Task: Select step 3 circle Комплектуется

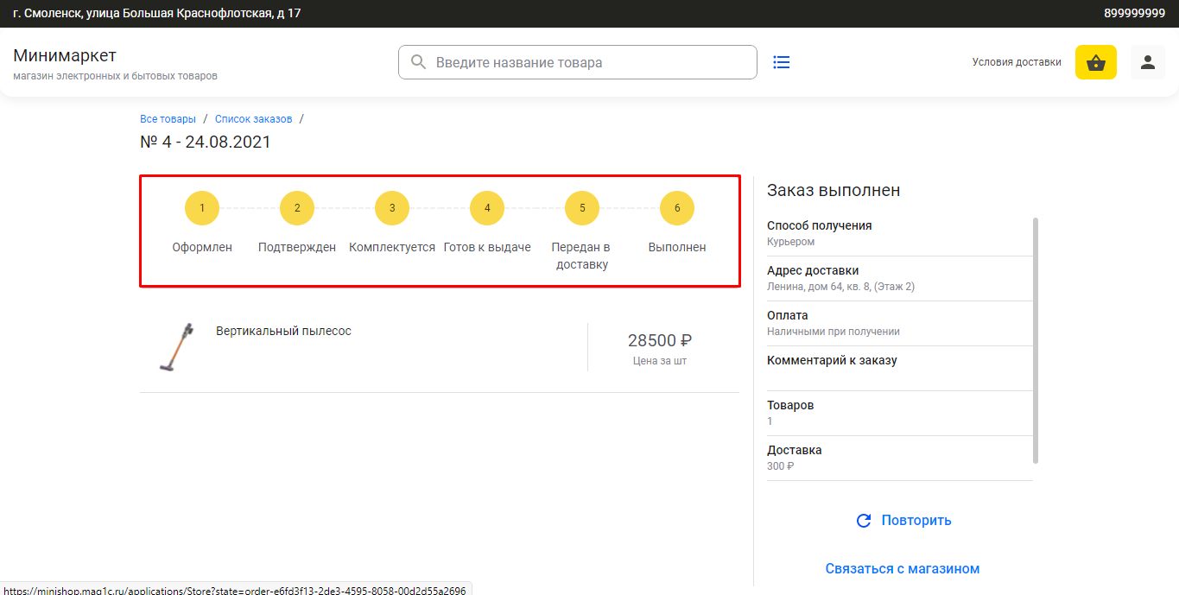Action: [x=392, y=208]
